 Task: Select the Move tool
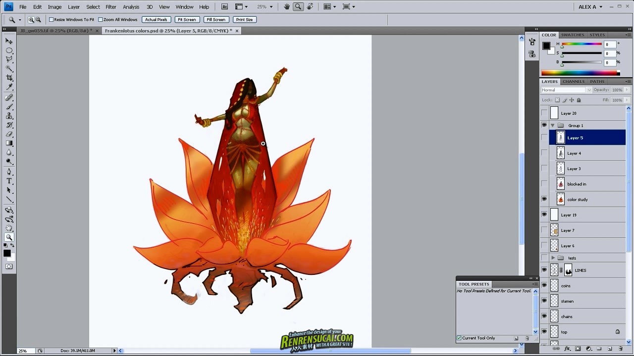click(9, 41)
